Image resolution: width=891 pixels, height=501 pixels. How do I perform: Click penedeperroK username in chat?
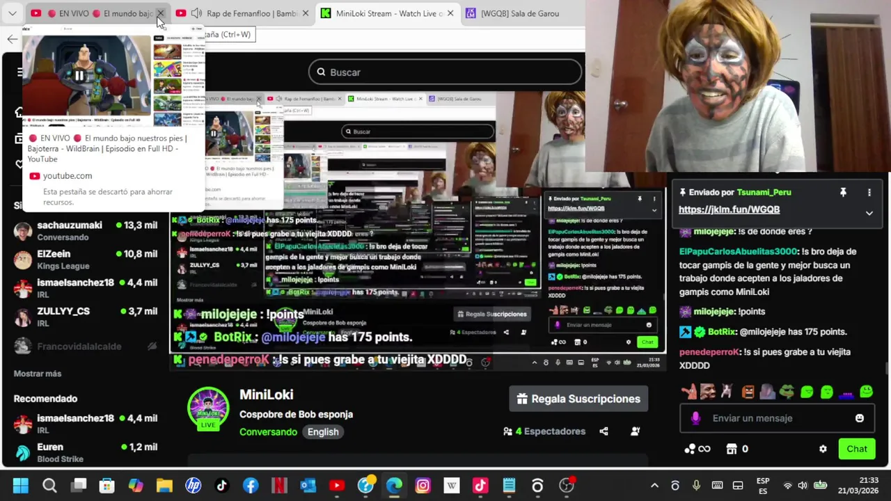710,352
